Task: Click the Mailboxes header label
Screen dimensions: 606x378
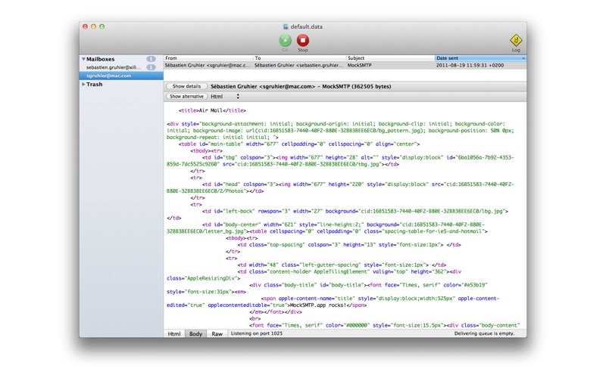Action: pos(101,59)
